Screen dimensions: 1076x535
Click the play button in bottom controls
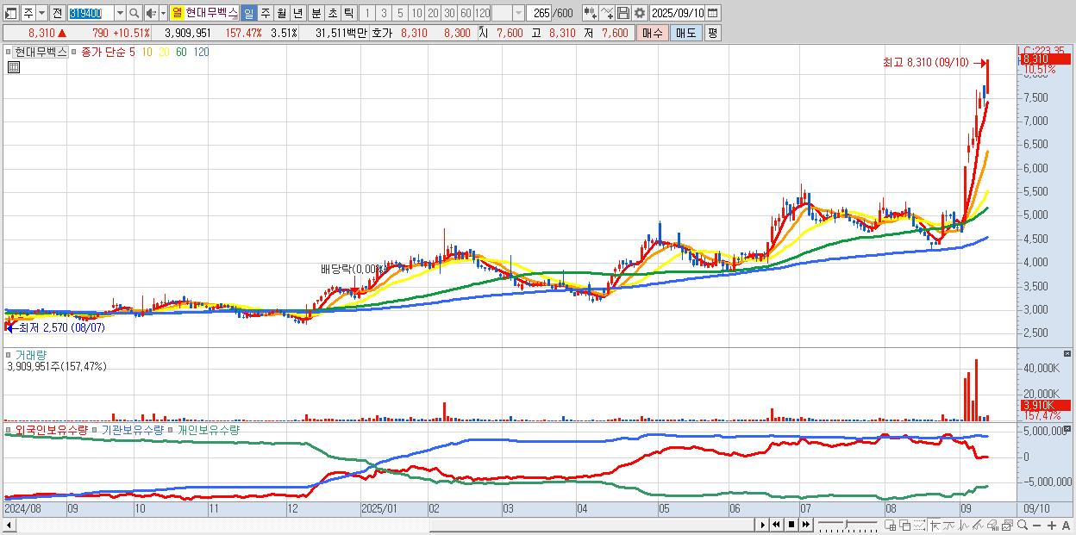763,525
